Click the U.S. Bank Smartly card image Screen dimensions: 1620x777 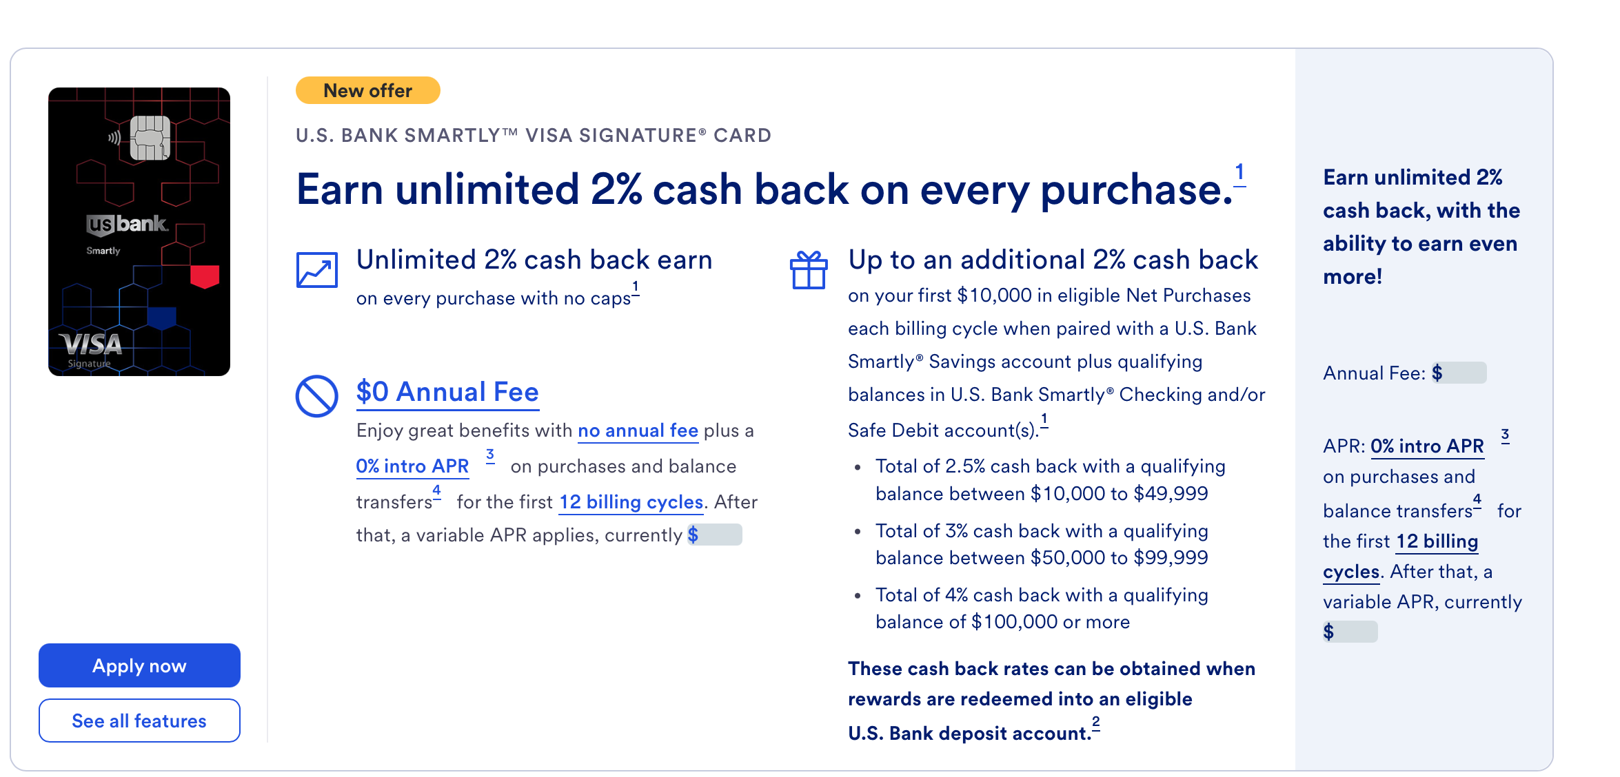tap(139, 231)
